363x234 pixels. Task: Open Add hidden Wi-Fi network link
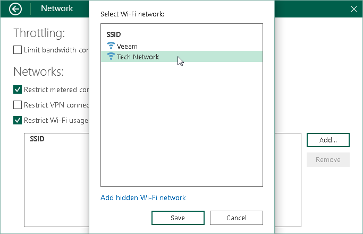coord(143,197)
